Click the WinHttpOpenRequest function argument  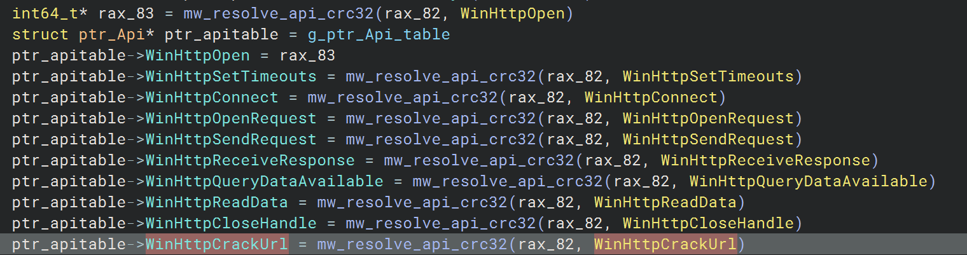tap(708, 118)
